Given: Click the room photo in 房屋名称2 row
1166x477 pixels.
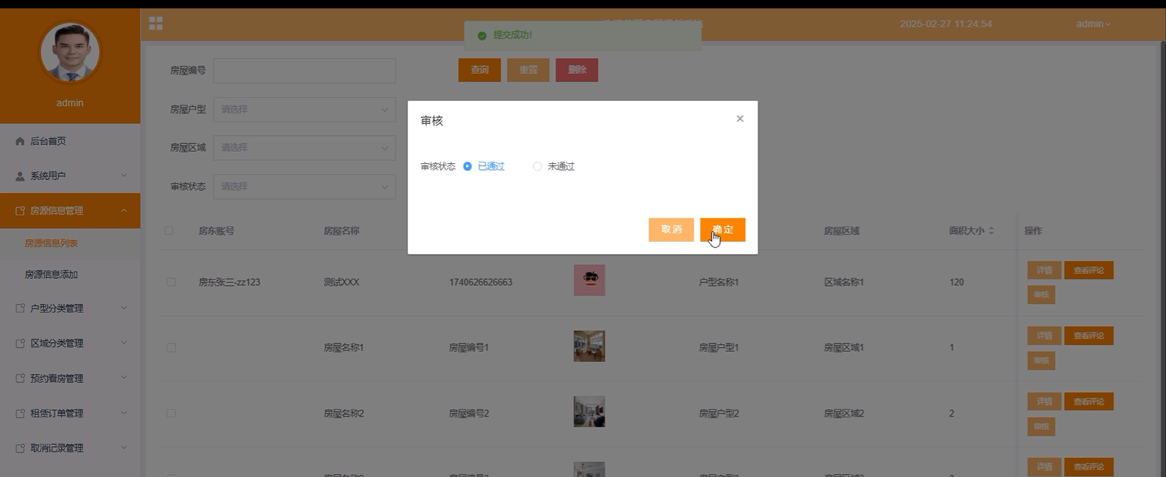Looking at the screenshot, I should tap(589, 412).
